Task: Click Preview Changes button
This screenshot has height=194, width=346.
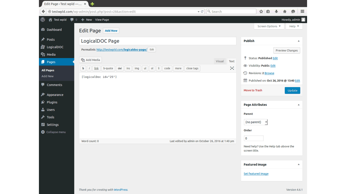Action: click(x=287, y=50)
